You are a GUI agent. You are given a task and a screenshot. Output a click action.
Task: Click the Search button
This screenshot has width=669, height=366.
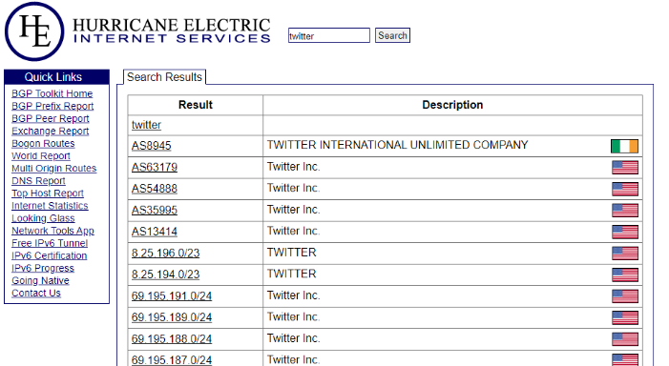pos(392,35)
